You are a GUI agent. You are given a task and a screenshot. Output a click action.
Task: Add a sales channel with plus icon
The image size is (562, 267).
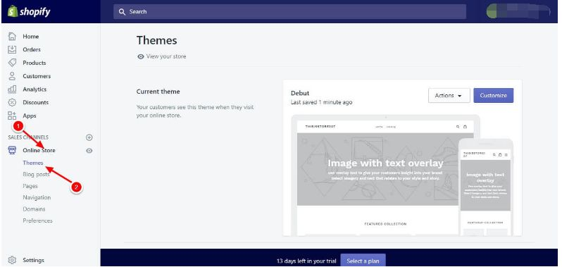[89, 137]
